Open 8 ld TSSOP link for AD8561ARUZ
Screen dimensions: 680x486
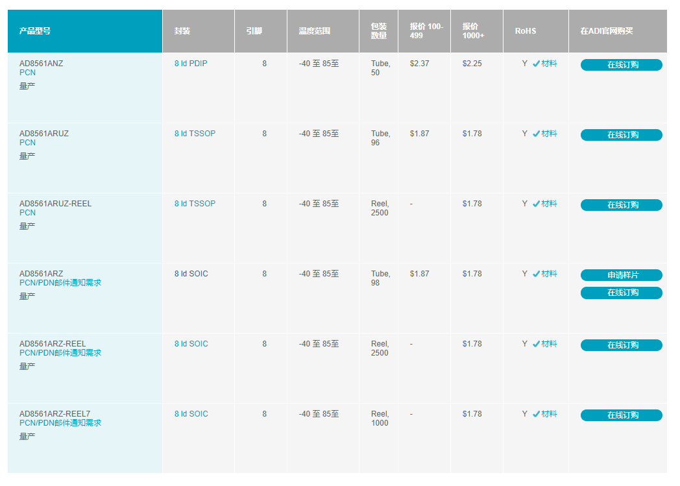(x=195, y=134)
